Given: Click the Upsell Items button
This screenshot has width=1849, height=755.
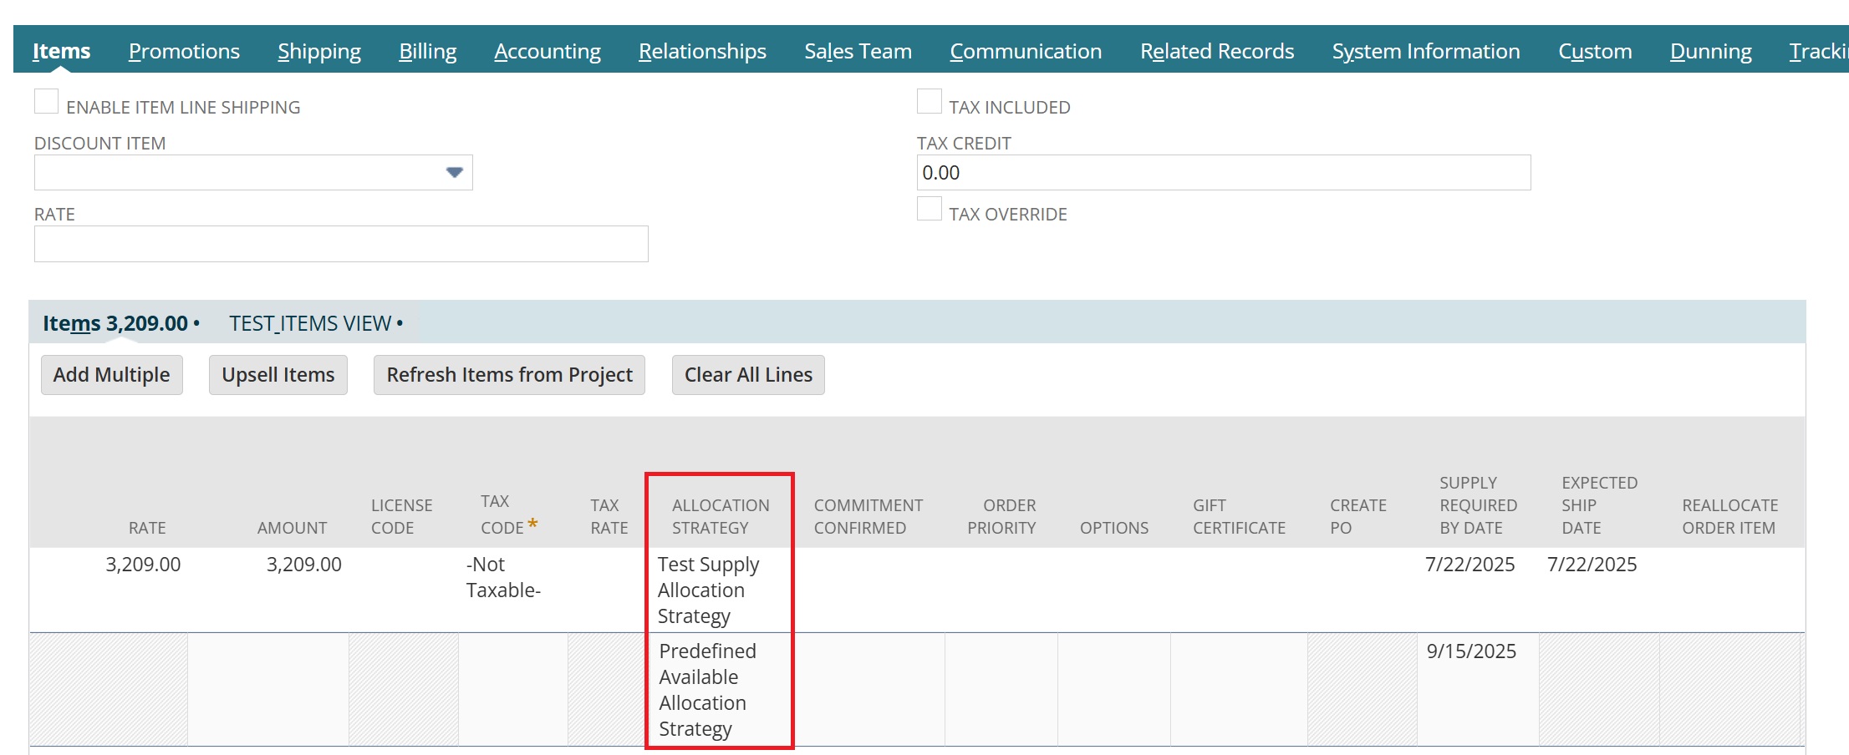Looking at the screenshot, I should tap(278, 375).
